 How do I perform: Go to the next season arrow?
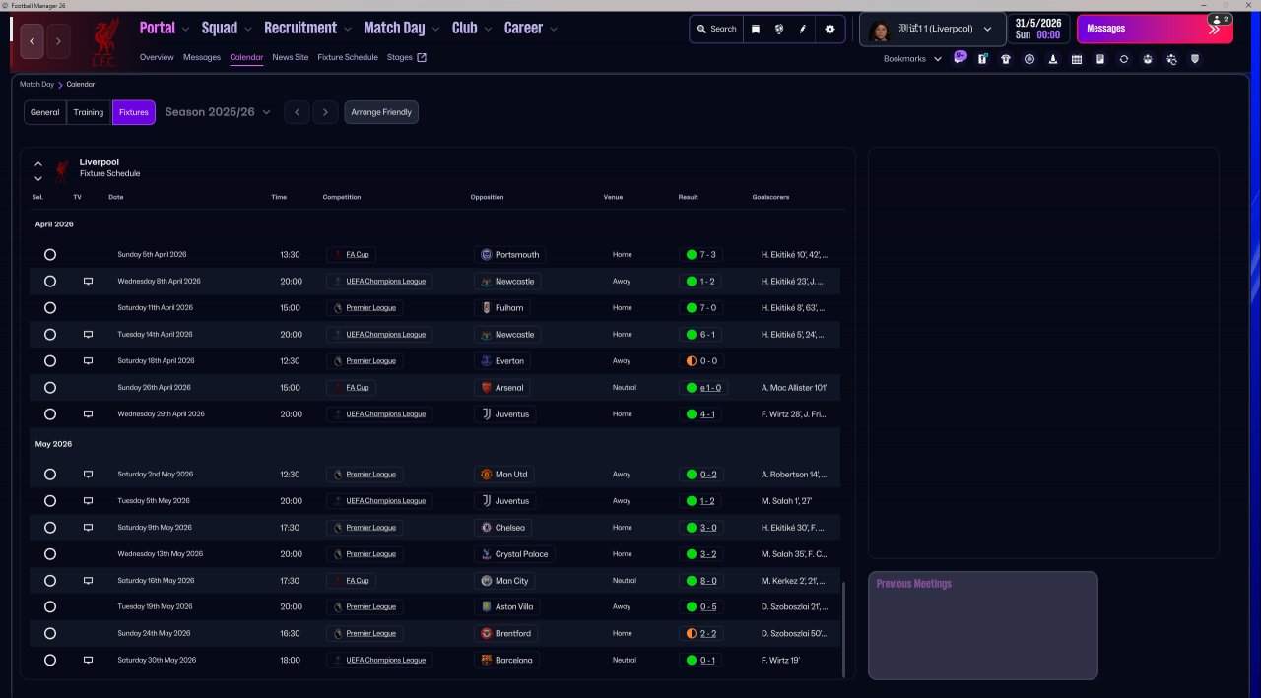(x=326, y=112)
